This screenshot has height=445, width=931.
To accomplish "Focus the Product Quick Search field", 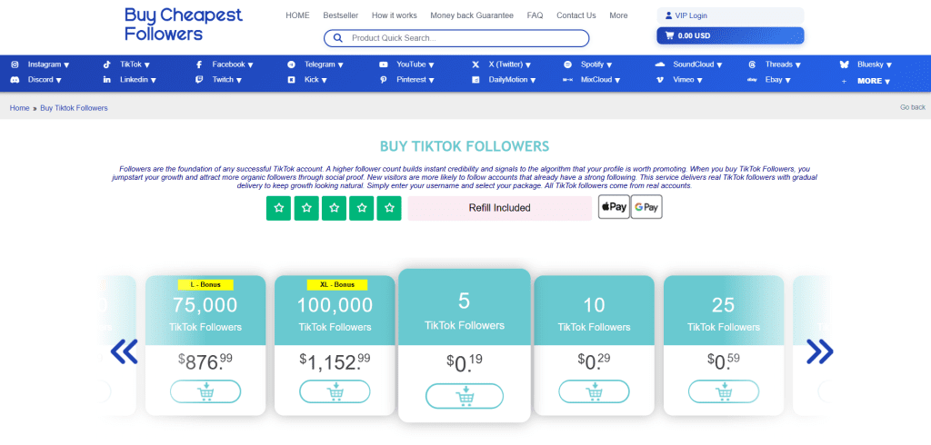I will click(456, 38).
